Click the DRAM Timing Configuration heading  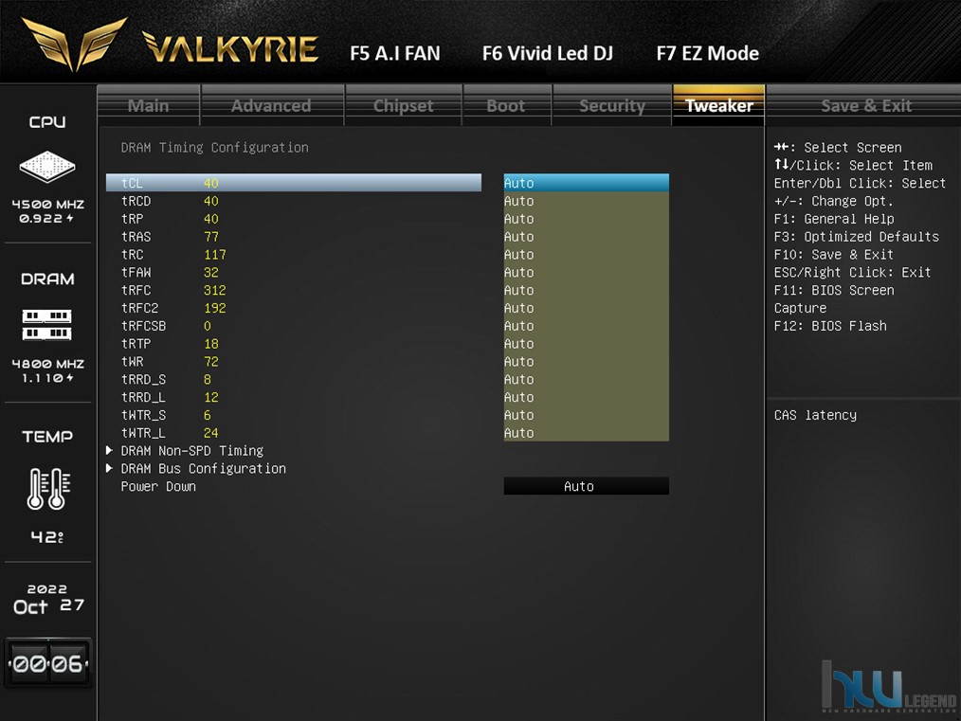click(214, 148)
